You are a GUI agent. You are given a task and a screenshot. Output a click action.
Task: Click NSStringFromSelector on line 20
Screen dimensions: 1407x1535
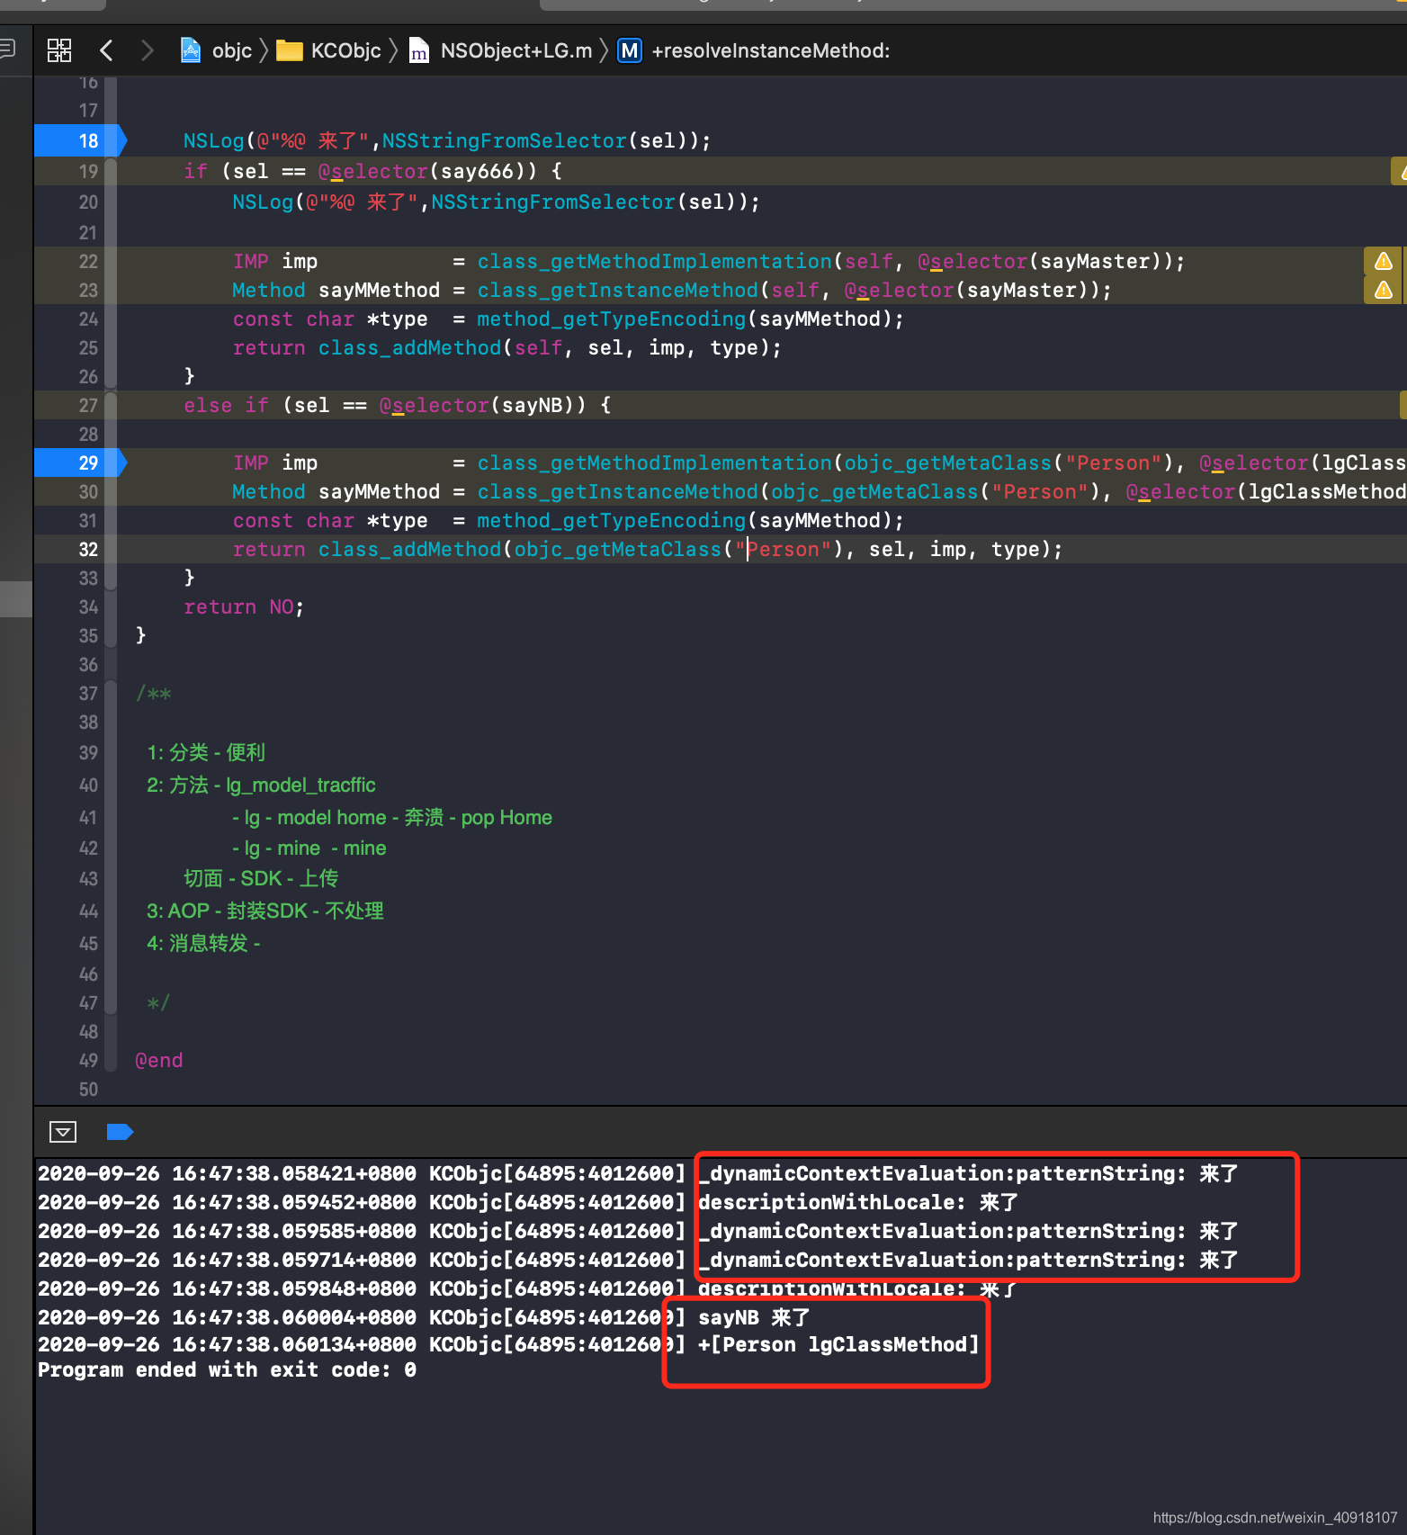pyautogui.click(x=553, y=202)
